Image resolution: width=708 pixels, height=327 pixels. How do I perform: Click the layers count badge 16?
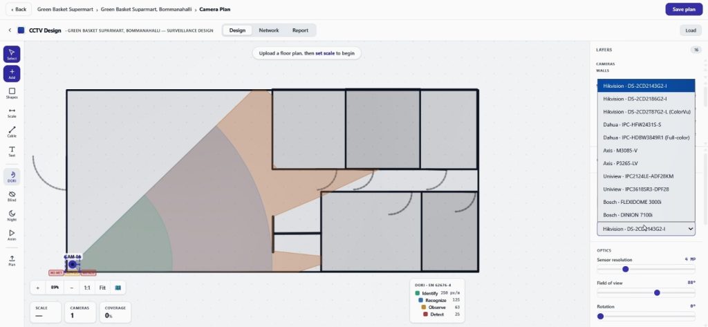tap(696, 50)
